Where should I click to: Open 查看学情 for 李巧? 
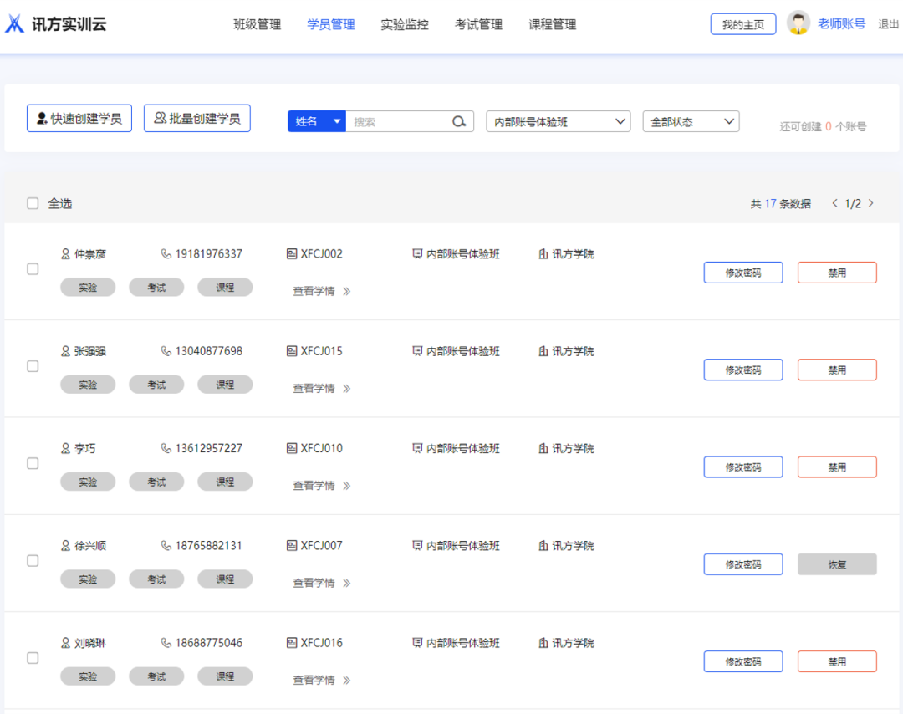coord(314,485)
